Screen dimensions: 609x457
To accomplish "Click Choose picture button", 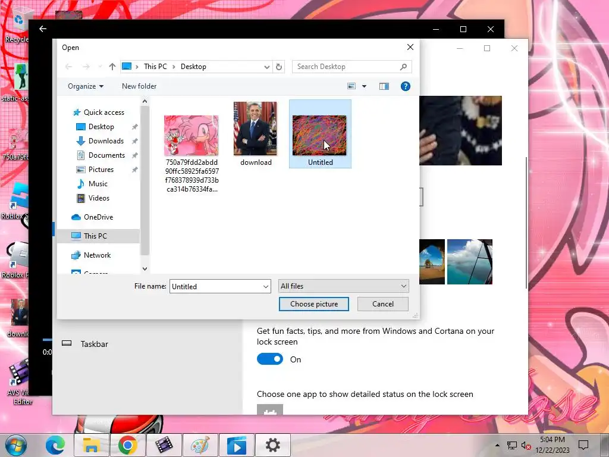I will click(x=314, y=304).
